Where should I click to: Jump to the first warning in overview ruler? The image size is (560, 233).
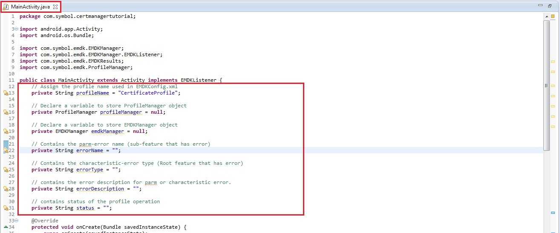click(553, 62)
